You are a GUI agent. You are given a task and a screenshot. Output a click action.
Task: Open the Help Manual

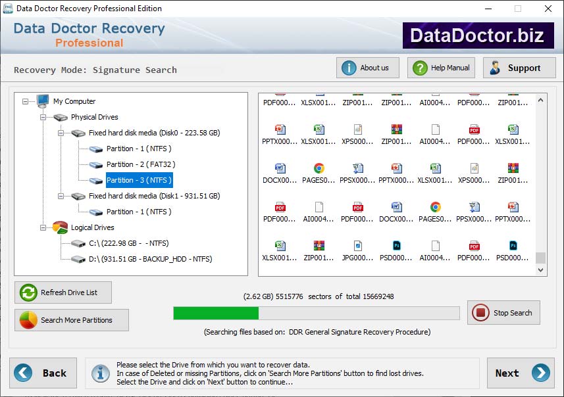tap(440, 67)
